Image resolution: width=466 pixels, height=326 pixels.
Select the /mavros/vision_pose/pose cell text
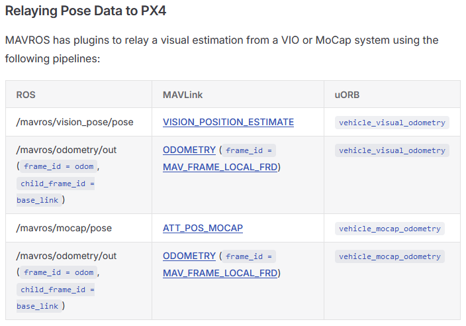pyautogui.click(x=75, y=122)
